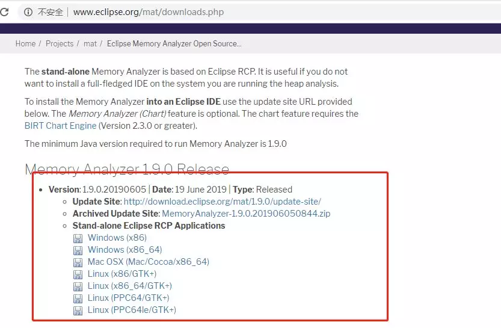The image size is (501, 328).
Task: Click the Memory Analyzer 1.9.0 Release heading
Action: pos(127,170)
